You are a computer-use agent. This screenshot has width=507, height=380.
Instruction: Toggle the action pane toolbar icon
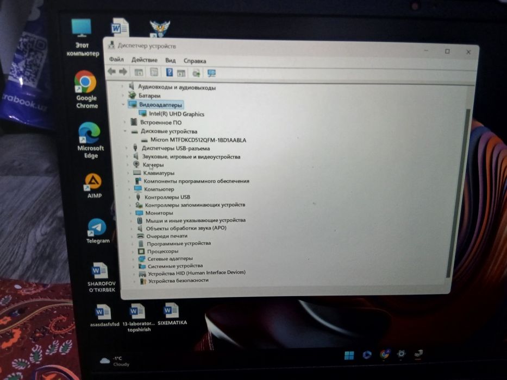[181, 73]
